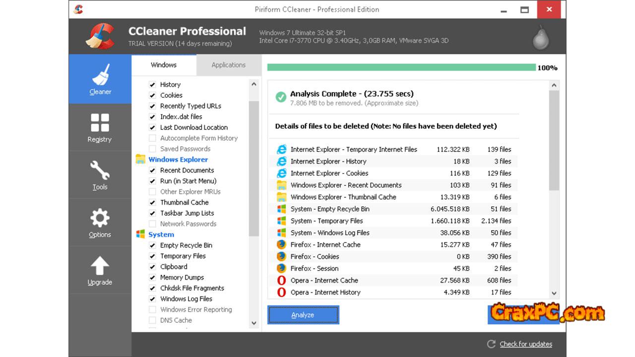Click folder icon beside Thumbnail Cache result
The height and width of the screenshot is (357, 635).
click(281, 197)
